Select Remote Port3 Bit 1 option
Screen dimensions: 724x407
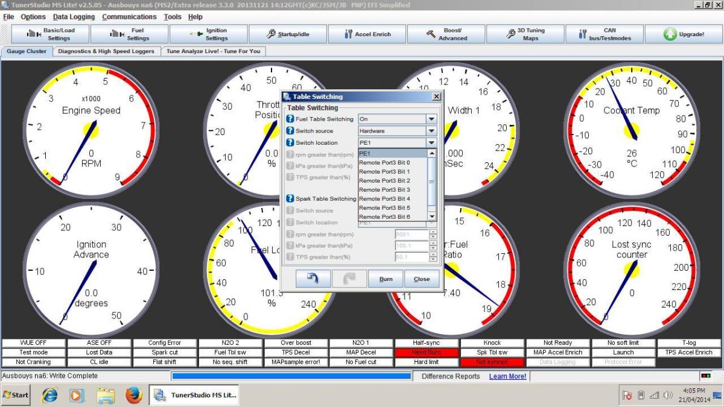[393, 171]
